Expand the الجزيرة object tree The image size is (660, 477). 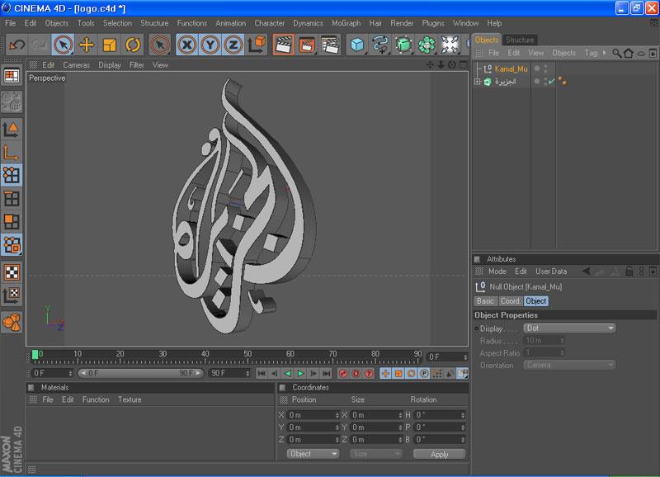pos(478,82)
